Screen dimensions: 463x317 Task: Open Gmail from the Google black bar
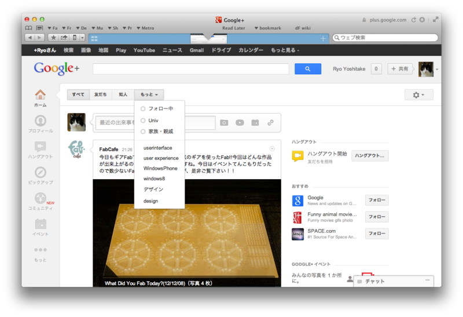(x=197, y=50)
